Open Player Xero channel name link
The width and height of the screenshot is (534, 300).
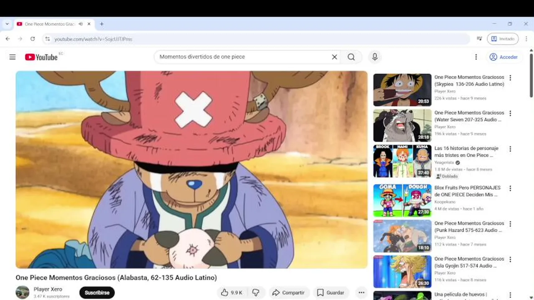pos(48,289)
